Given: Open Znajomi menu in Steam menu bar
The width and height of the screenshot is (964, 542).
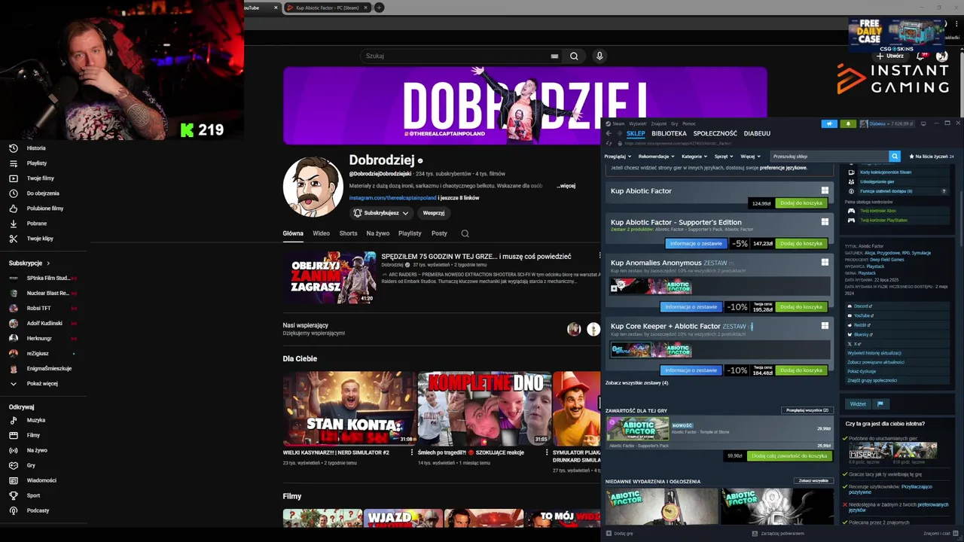Looking at the screenshot, I should [x=658, y=123].
